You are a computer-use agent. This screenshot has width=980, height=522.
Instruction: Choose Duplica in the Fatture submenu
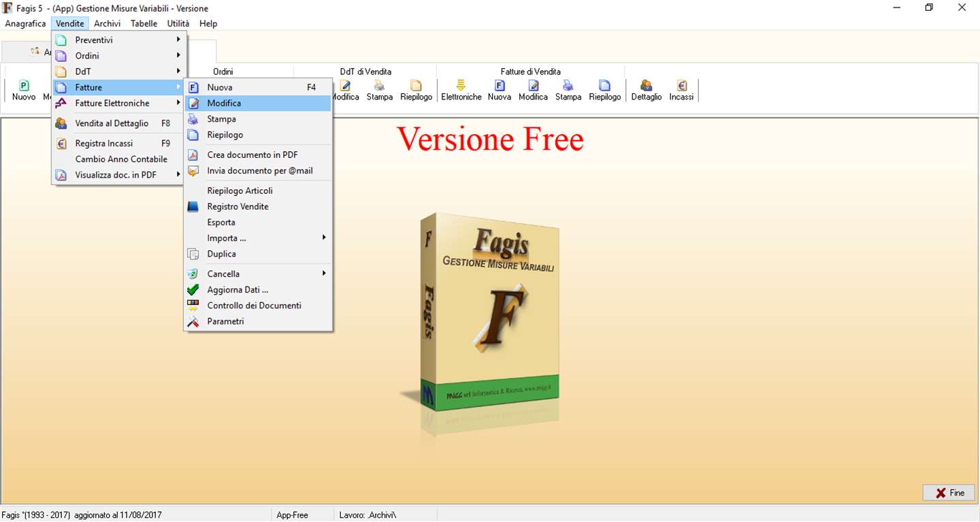(258, 253)
